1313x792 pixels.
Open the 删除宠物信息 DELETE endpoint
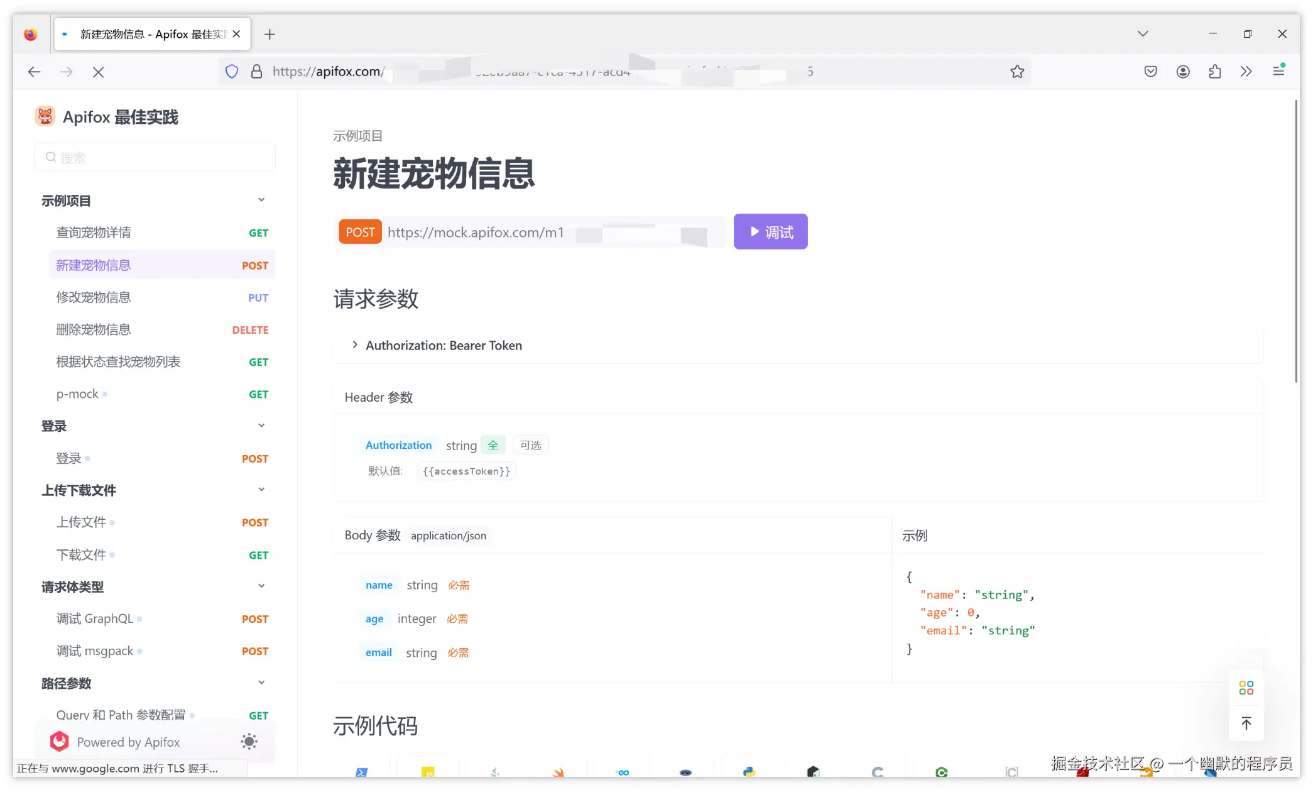click(93, 329)
